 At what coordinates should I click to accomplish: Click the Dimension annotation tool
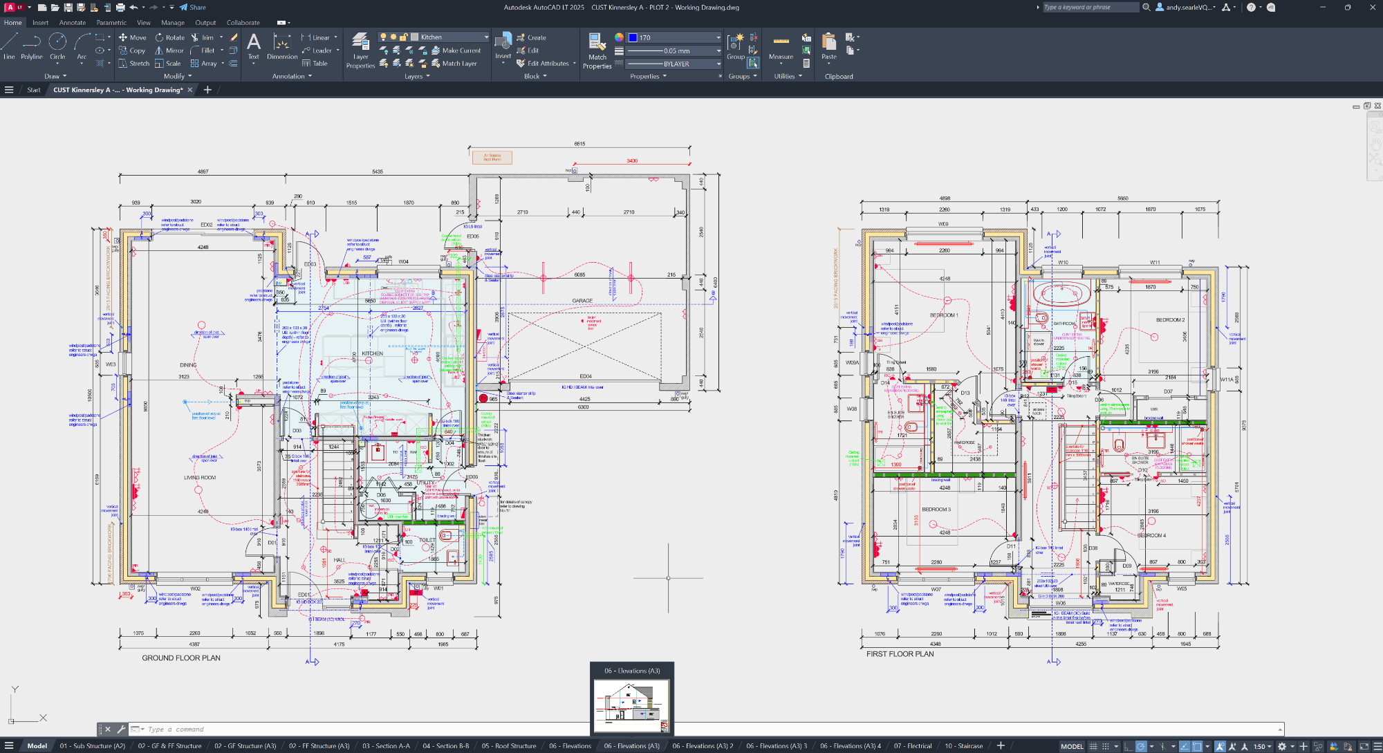(x=282, y=46)
